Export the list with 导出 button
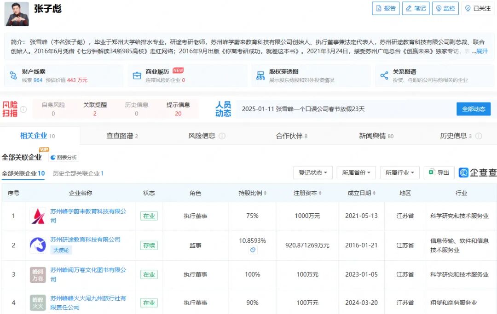The height and width of the screenshot is (314, 497). pos(439,172)
